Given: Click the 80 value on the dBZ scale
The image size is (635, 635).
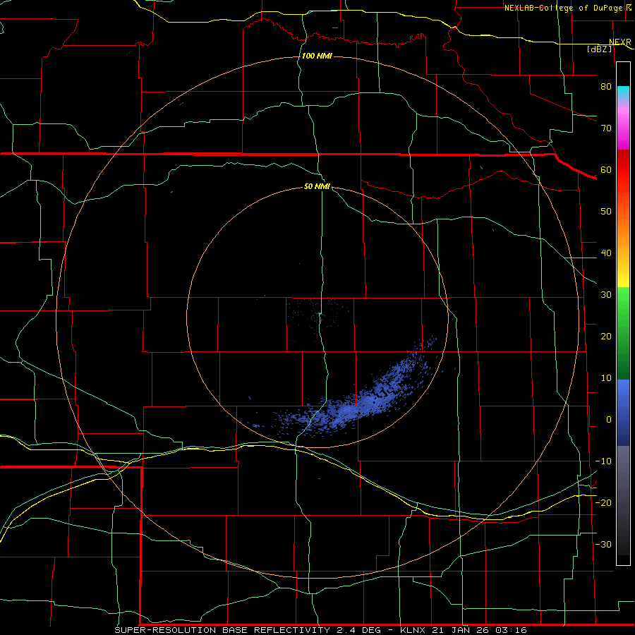Looking at the screenshot, I should [x=606, y=86].
